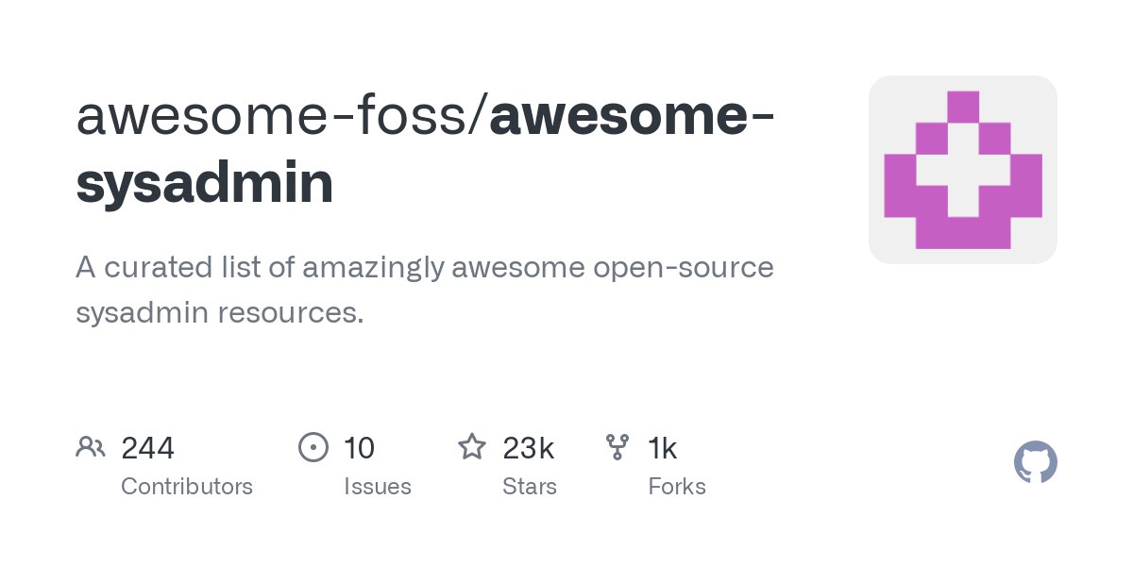
Task: Select the 10 issues count
Action: (x=359, y=447)
